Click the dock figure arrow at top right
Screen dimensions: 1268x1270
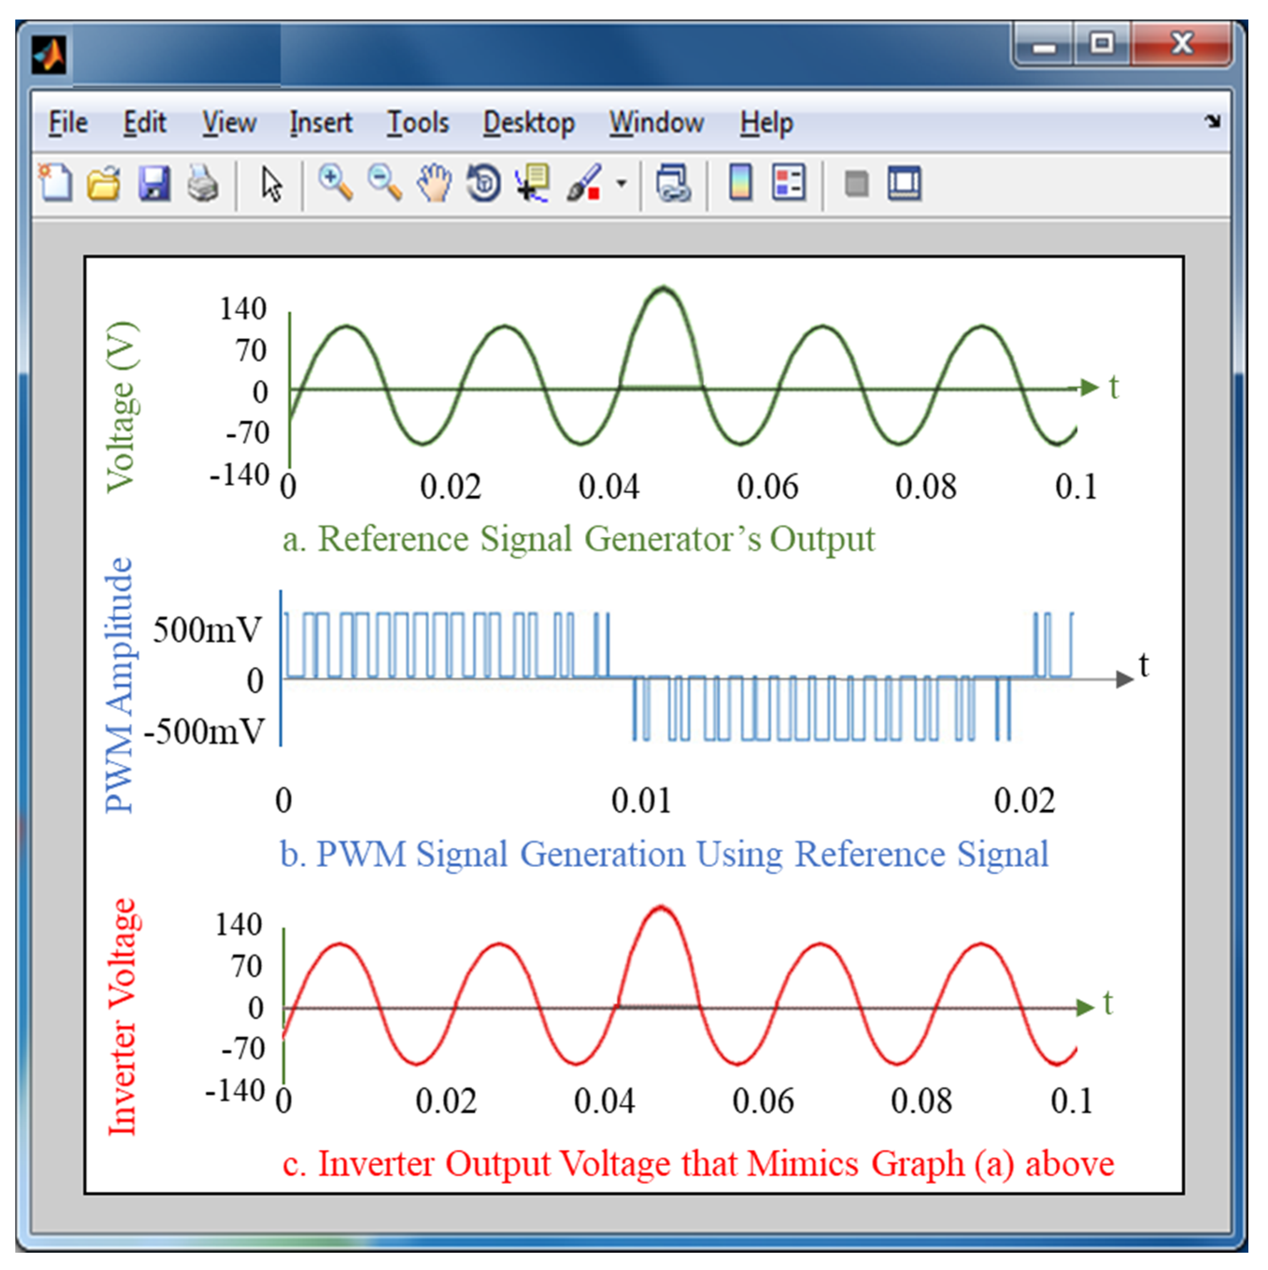1213,121
